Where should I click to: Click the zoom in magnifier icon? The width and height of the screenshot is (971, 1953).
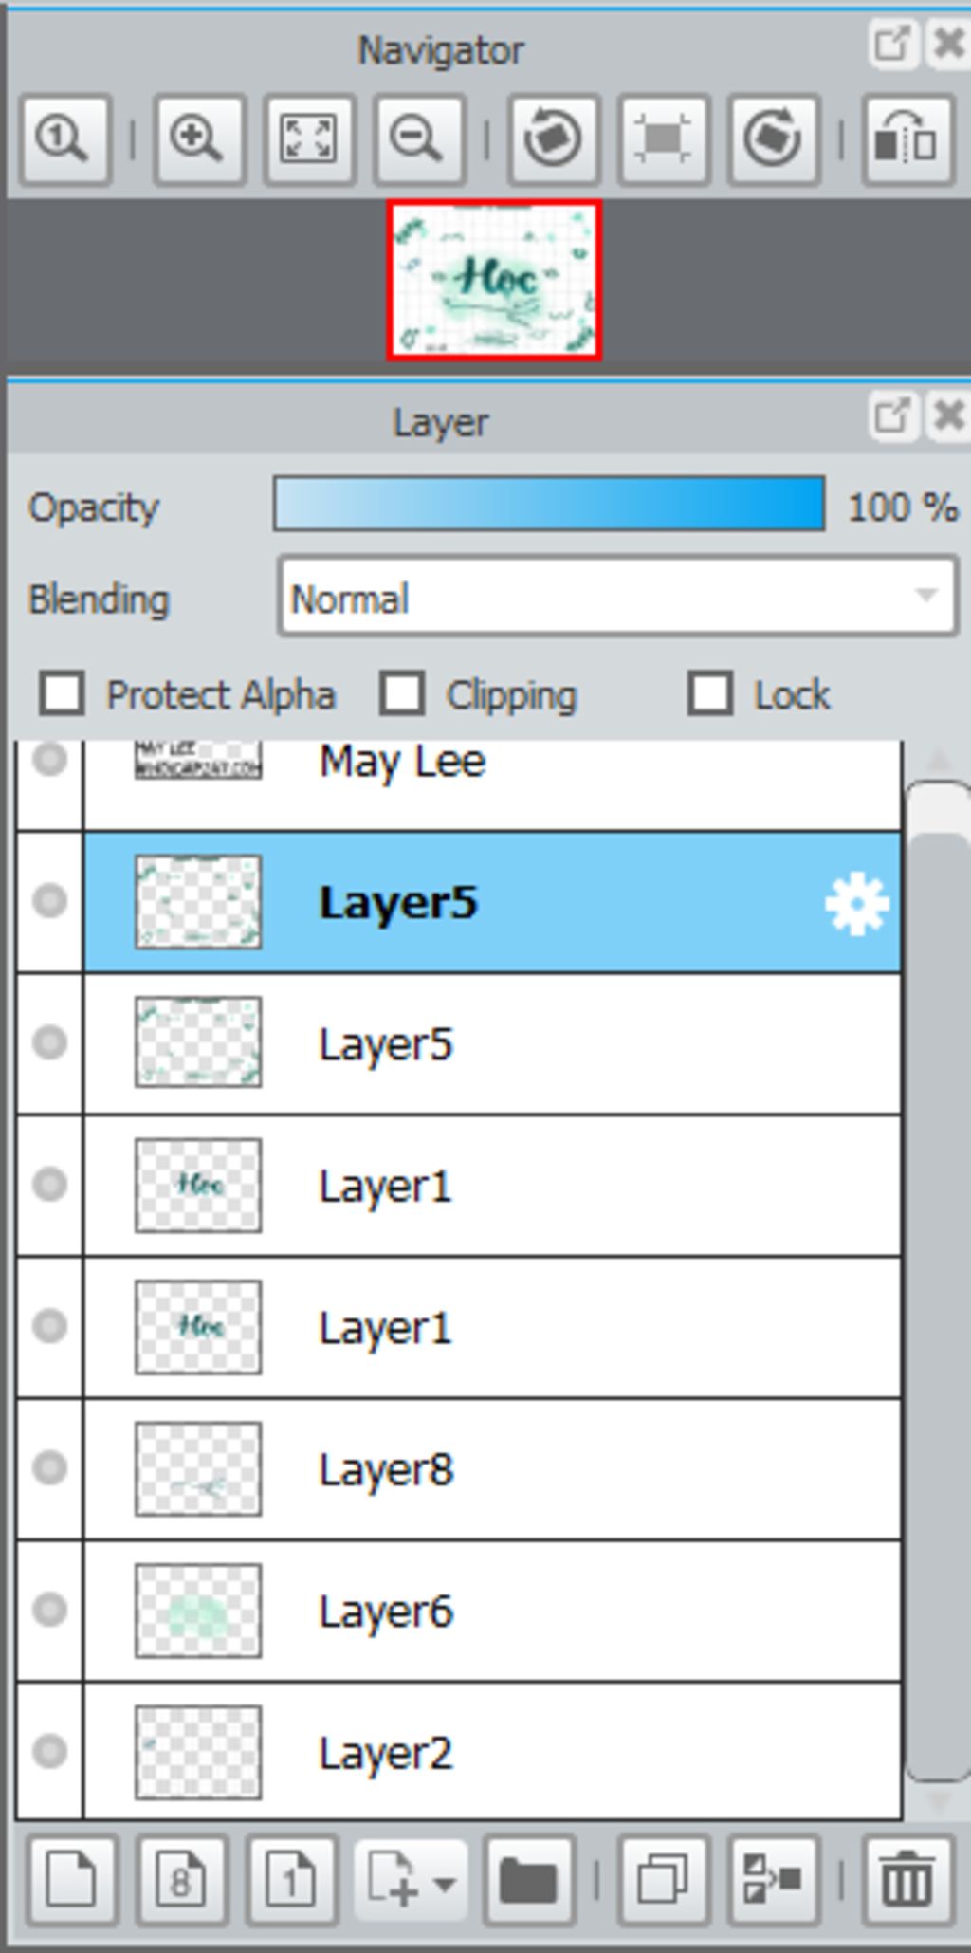click(197, 139)
